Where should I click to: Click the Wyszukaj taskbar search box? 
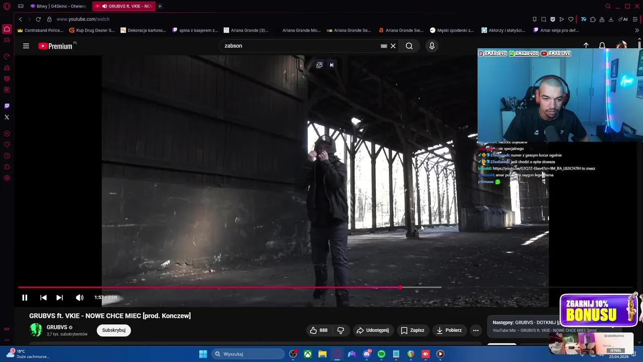pos(248,354)
